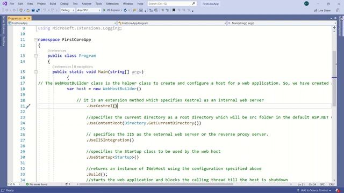Screen dimensions: 344x193
Task: Click the Undo toolbar icon
Action: click(45, 10)
